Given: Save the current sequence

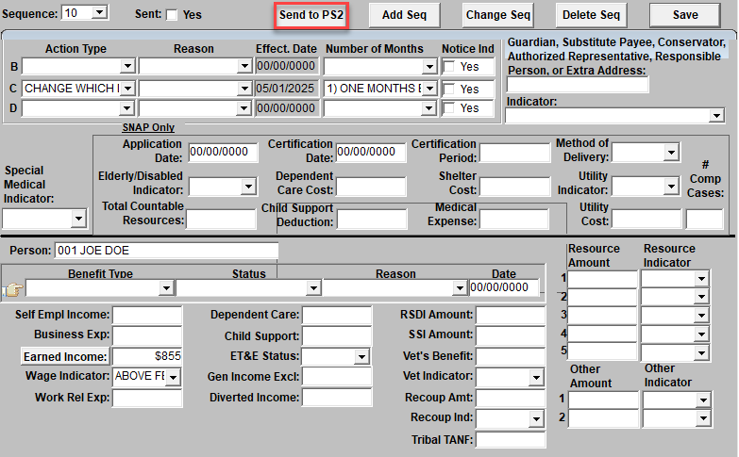Looking at the screenshot, I should pos(685,15).
